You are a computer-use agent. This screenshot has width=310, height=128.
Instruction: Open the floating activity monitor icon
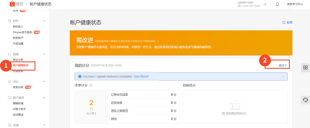305,68
